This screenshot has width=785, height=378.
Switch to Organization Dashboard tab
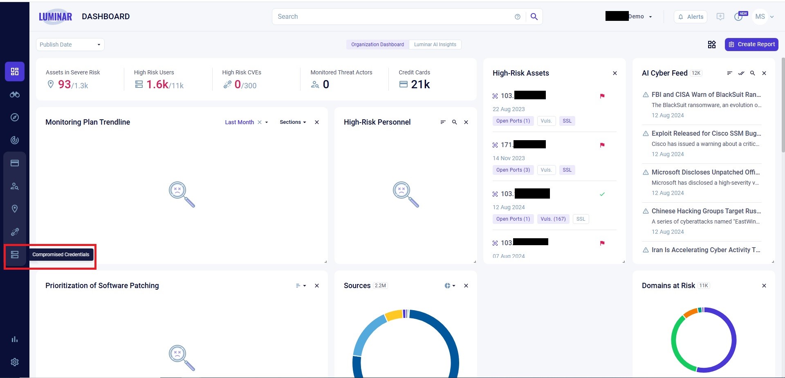[377, 45]
